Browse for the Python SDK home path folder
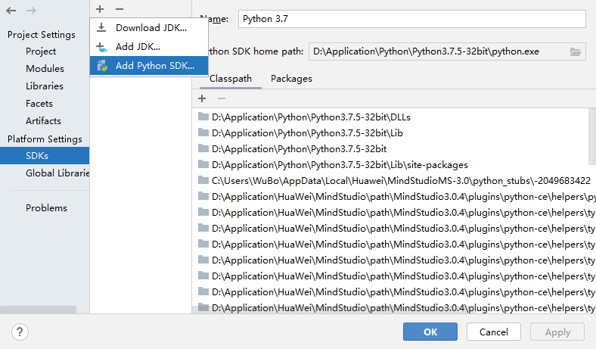The height and width of the screenshot is (349, 596). [x=576, y=51]
